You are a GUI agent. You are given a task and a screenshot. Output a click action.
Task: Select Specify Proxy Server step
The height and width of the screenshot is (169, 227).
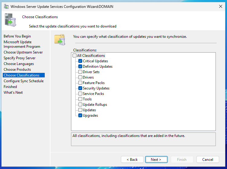pos(19,58)
